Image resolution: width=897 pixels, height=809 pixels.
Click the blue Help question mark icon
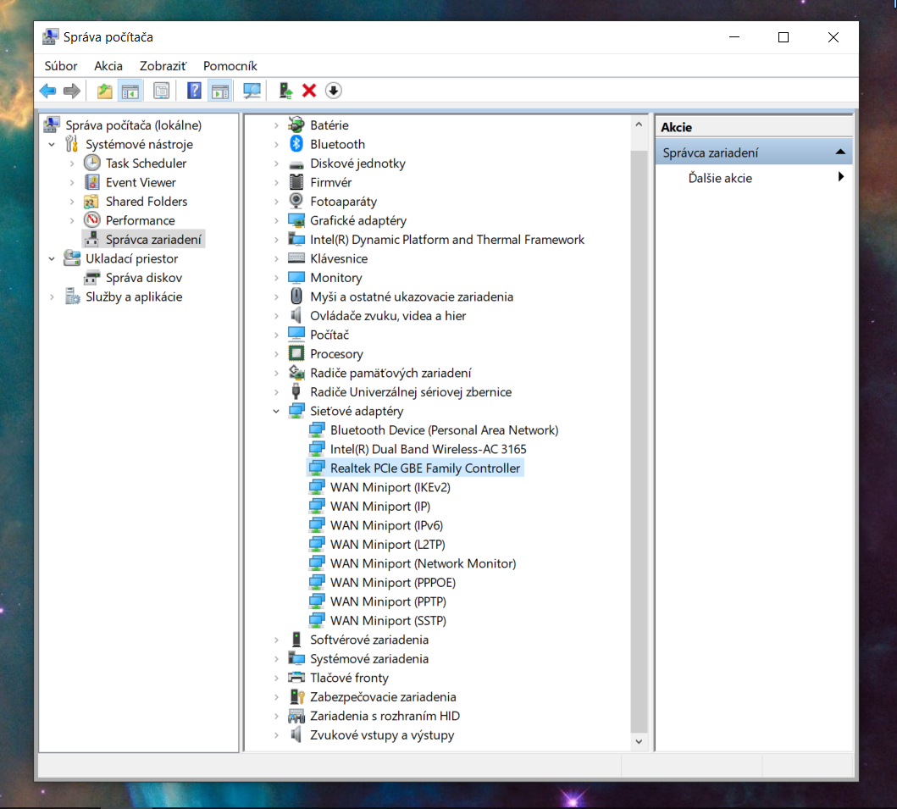click(194, 91)
